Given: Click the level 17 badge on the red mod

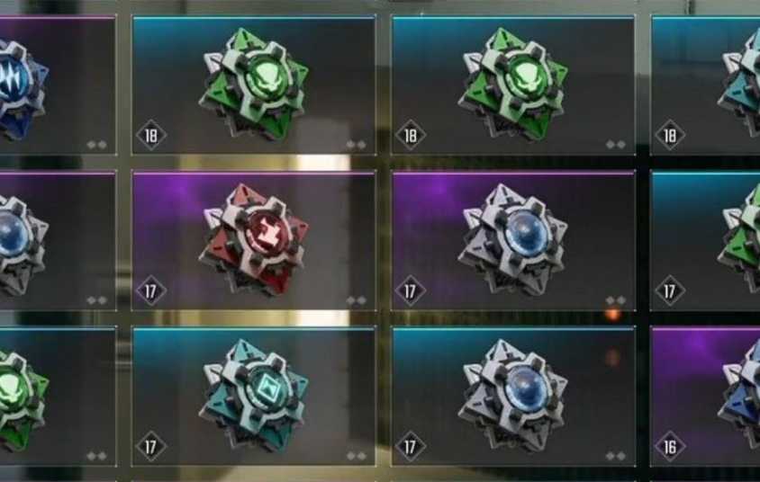Looking at the screenshot, I should (151, 290).
